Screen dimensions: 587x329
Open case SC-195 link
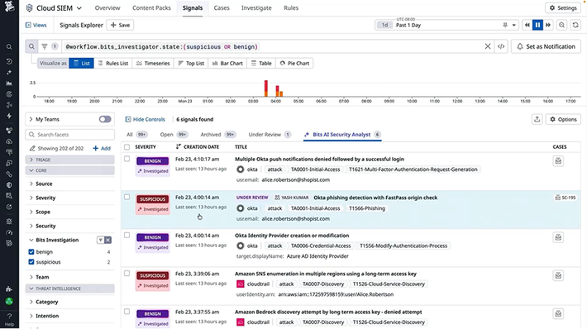click(x=566, y=198)
